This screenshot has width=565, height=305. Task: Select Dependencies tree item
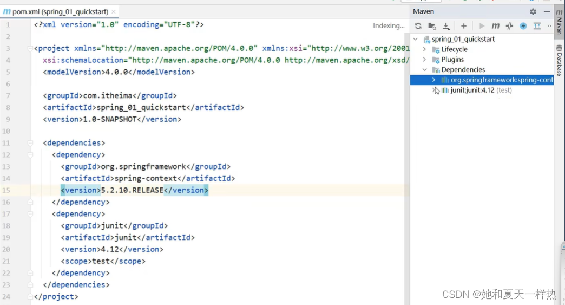[x=463, y=69]
